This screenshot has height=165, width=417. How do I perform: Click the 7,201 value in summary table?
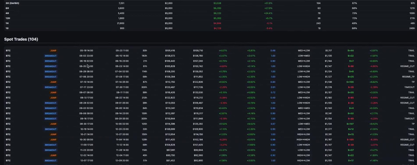click(x=121, y=3)
